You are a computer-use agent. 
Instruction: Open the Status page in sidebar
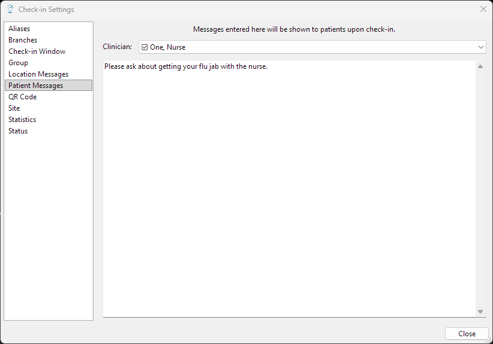pyautogui.click(x=18, y=131)
